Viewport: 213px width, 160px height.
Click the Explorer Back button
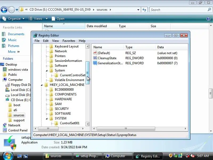click(x=4, y=10)
